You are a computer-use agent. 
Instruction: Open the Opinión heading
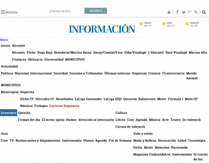(x=24, y=113)
